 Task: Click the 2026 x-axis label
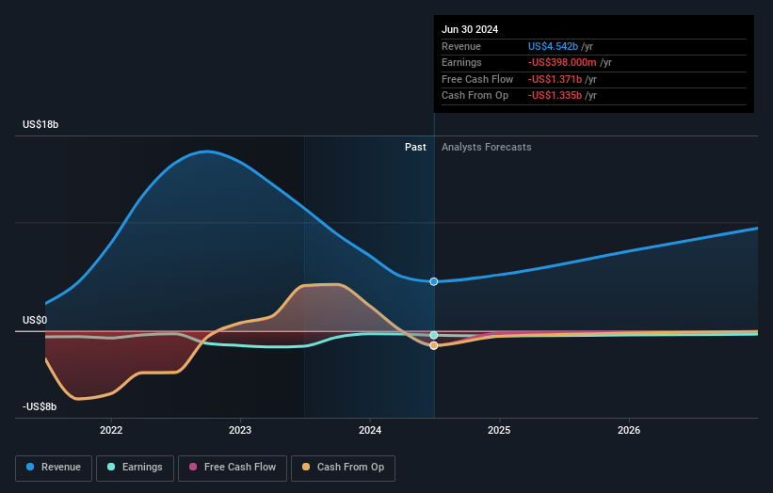(x=629, y=431)
